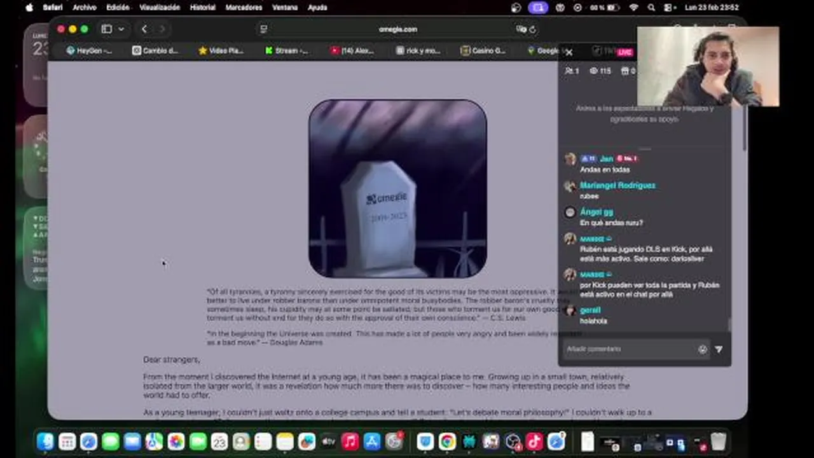
Task: Switch to the (14) Alex... YouTube tab
Action: point(352,51)
